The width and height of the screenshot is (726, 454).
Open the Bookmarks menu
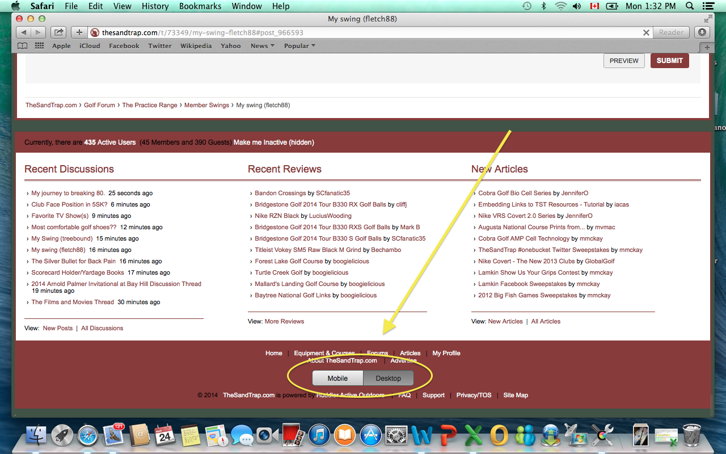click(200, 6)
